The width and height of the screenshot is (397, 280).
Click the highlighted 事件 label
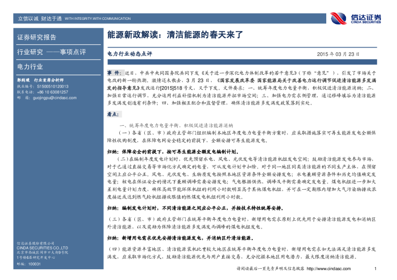114,73
